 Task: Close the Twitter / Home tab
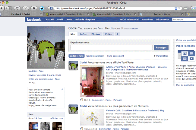click(x=182, y=14)
